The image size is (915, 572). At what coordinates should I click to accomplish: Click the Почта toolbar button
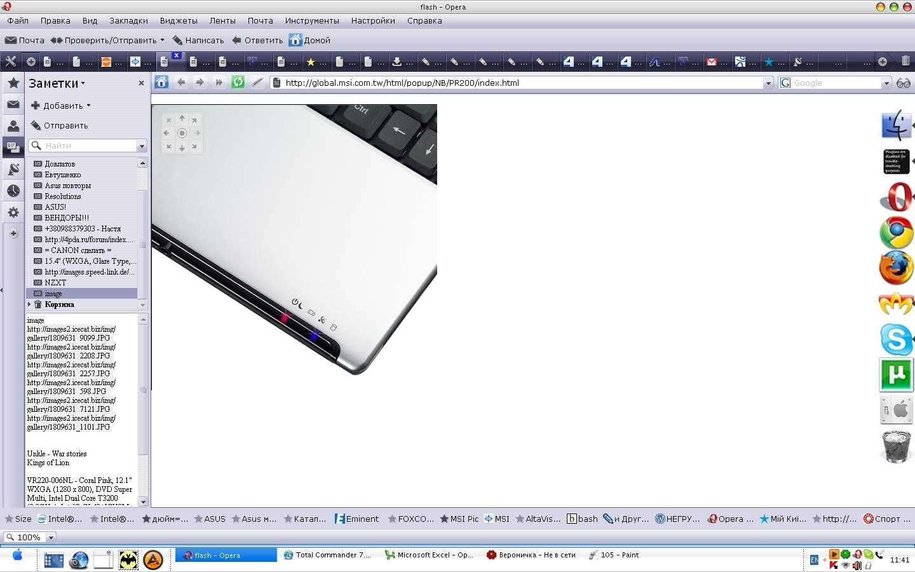(x=25, y=40)
